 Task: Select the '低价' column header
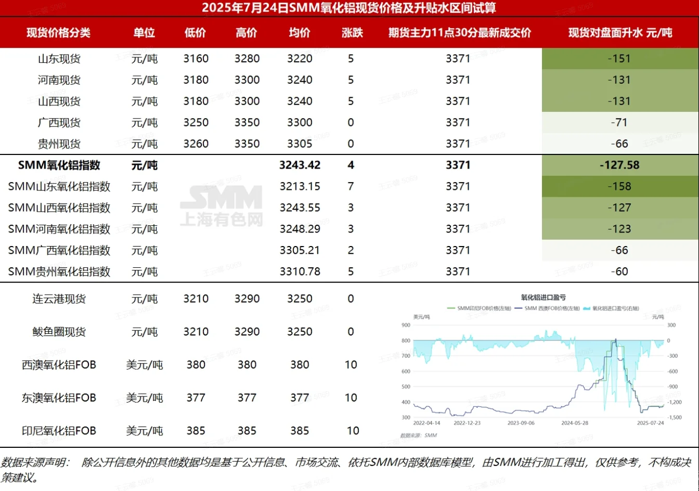tap(196, 33)
